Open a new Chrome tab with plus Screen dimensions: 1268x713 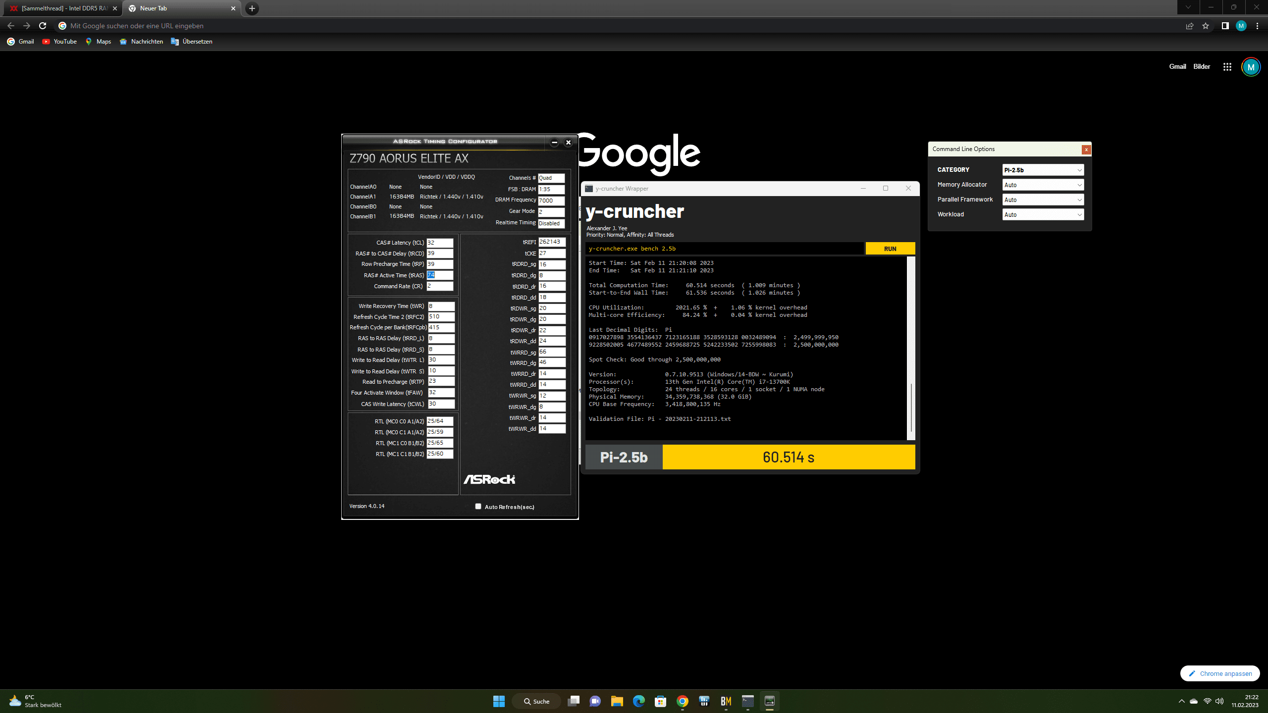pyautogui.click(x=252, y=8)
